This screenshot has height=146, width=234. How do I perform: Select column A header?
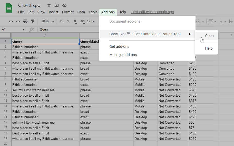(45, 35)
